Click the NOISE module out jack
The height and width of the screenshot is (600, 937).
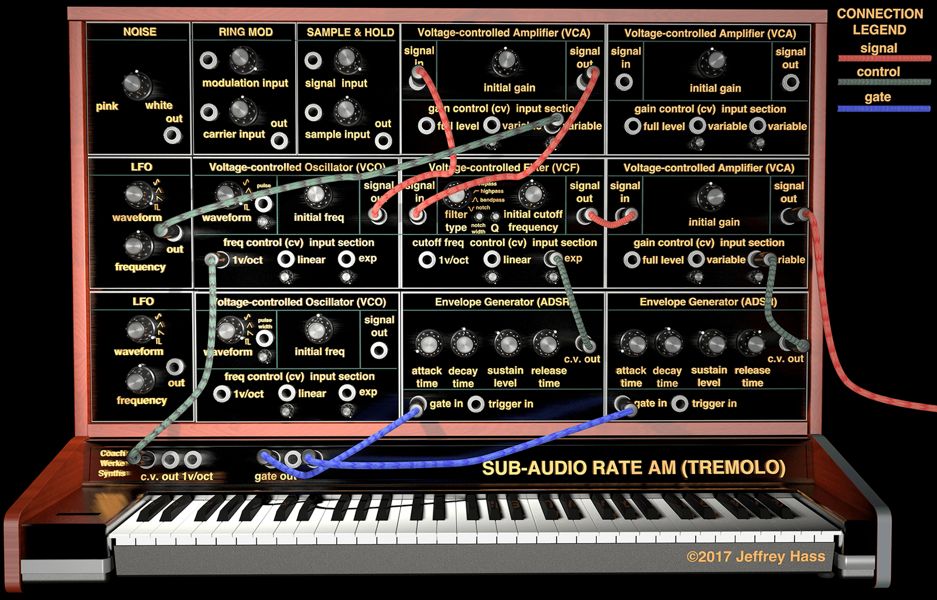[x=172, y=136]
